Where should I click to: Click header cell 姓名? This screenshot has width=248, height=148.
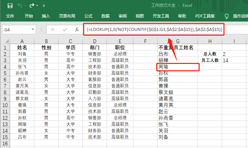click(22, 47)
